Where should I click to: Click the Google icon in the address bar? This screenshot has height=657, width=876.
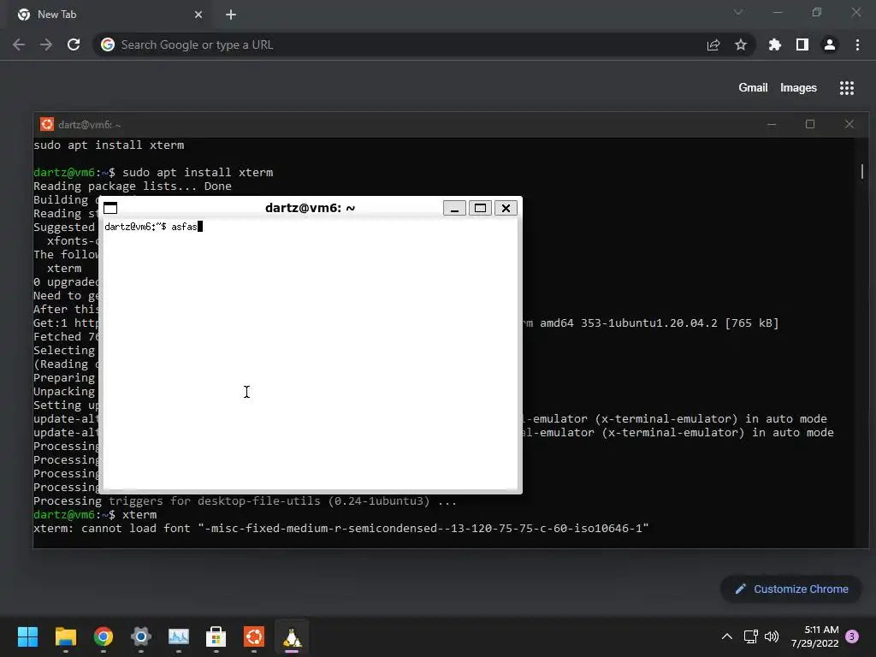click(x=108, y=44)
